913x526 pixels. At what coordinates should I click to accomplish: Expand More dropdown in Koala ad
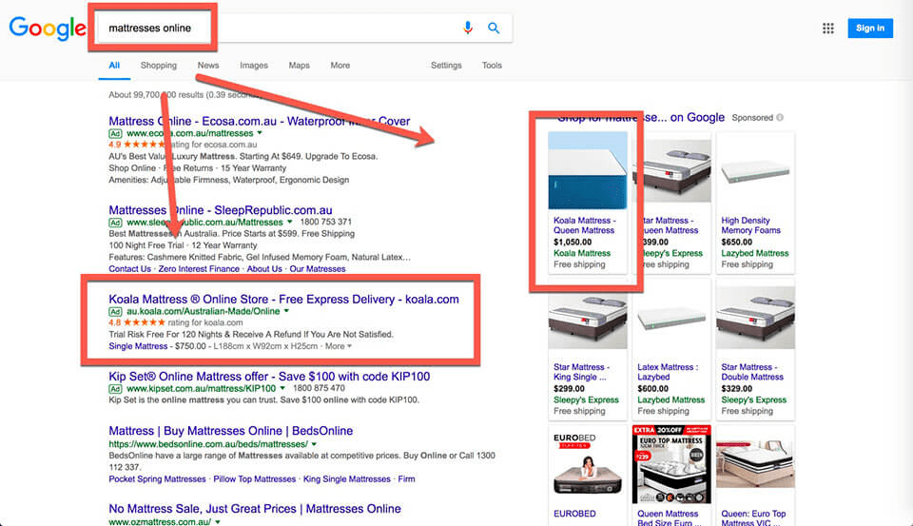point(339,346)
